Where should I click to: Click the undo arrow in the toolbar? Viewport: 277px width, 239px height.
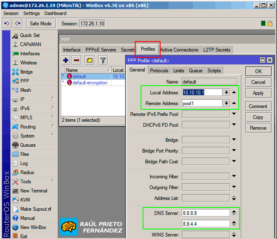pyautogui.click(x=7, y=24)
